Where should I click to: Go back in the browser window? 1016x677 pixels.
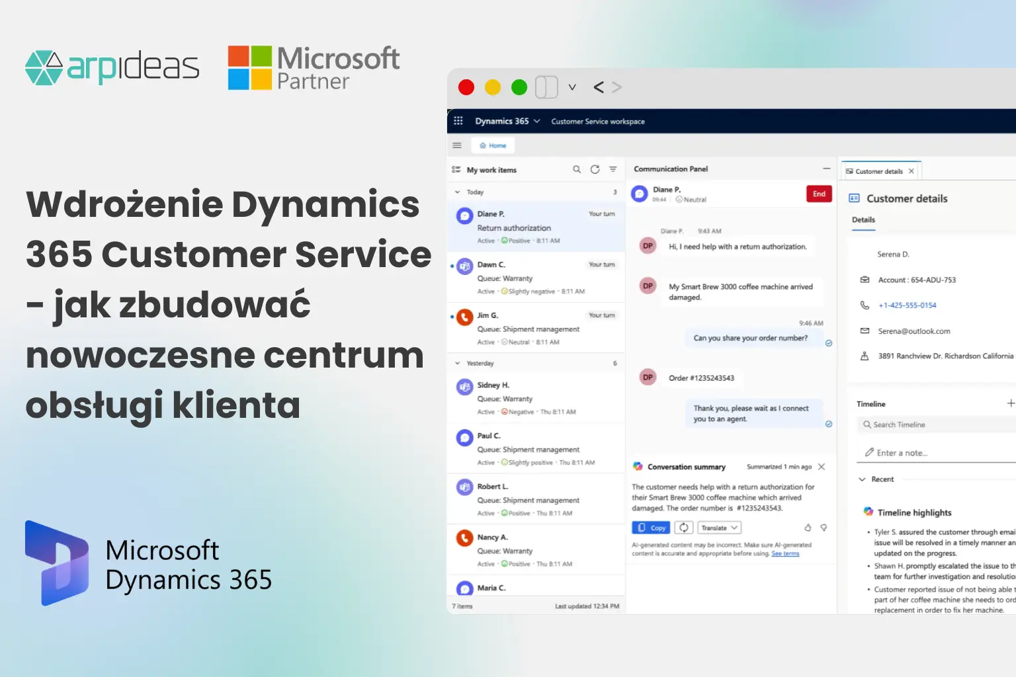click(x=599, y=87)
